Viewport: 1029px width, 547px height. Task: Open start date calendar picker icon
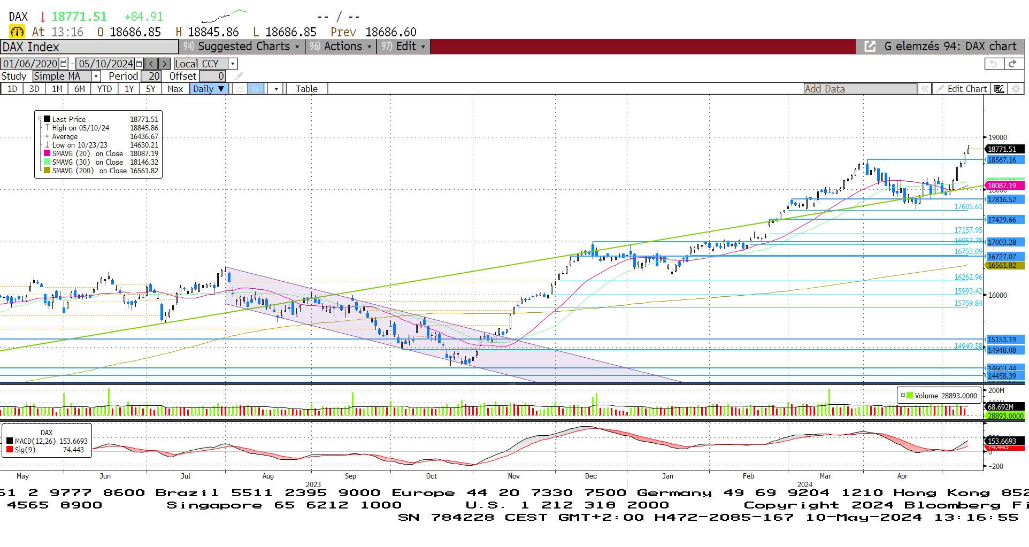(64, 64)
